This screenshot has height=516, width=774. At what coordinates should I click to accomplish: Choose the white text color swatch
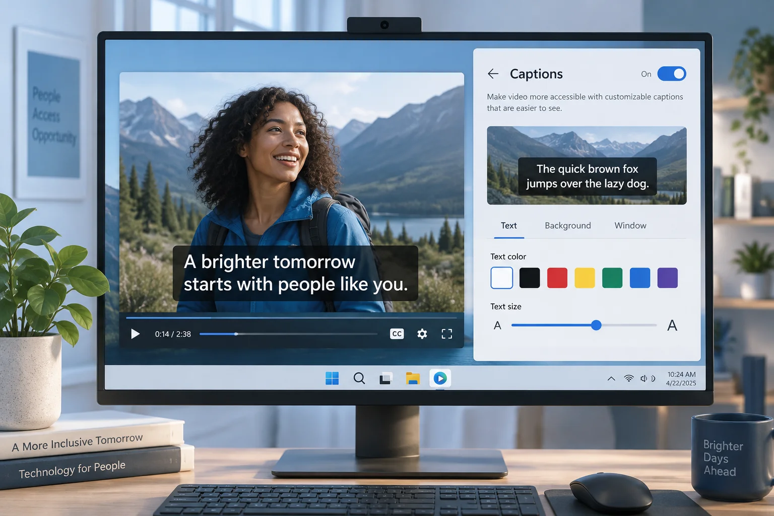(502, 278)
